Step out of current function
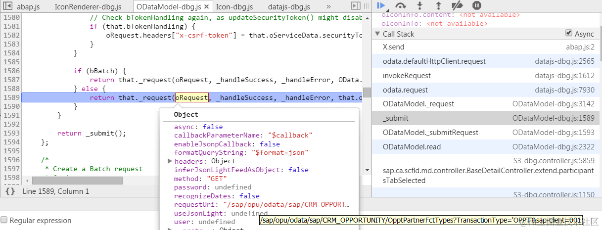Image resolution: width=602 pixels, height=230 pixels. 438,5
